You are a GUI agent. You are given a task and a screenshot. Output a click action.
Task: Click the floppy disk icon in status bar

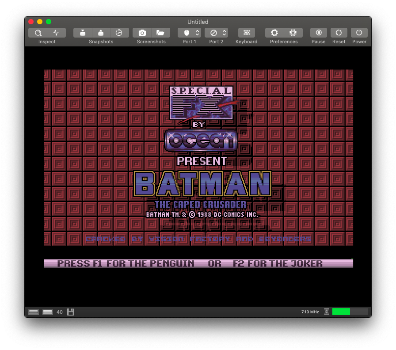[x=71, y=312]
